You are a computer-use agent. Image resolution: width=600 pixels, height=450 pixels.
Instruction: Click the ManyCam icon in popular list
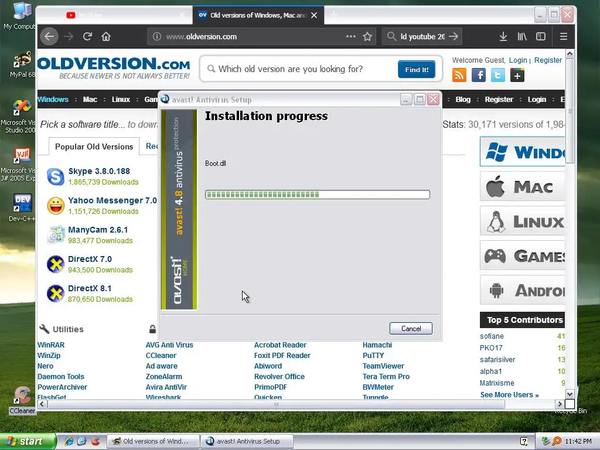point(56,235)
